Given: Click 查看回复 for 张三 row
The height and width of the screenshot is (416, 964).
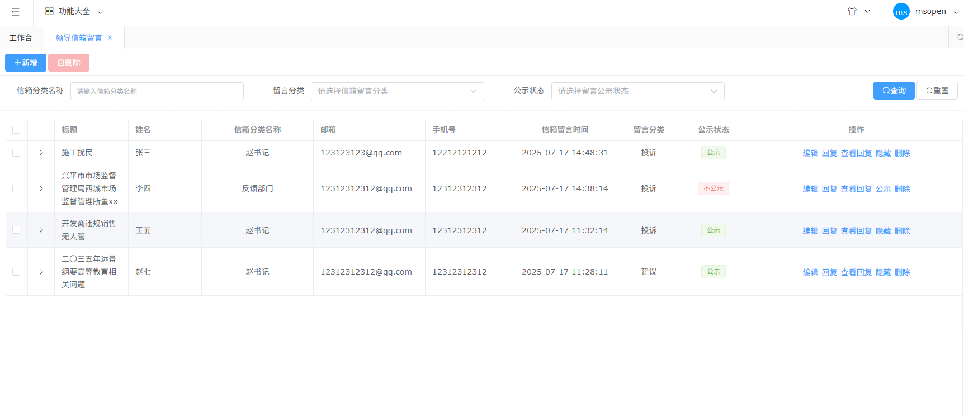Looking at the screenshot, I should [x=856, y=153].
